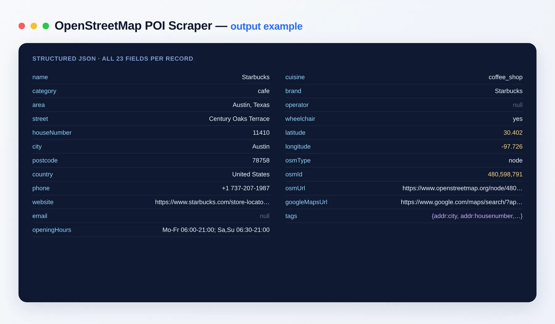Screen dimensions: 555x324
Task: Select the value '78758'
Action: [x=261, y=160]
